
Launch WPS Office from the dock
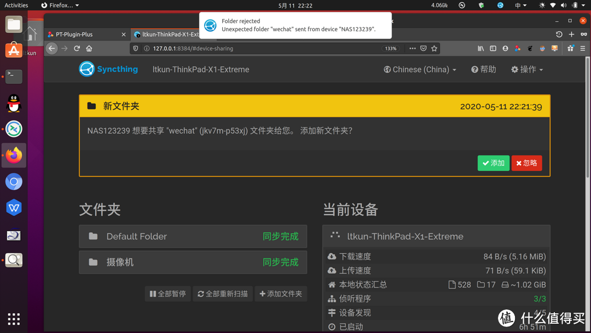14,208
